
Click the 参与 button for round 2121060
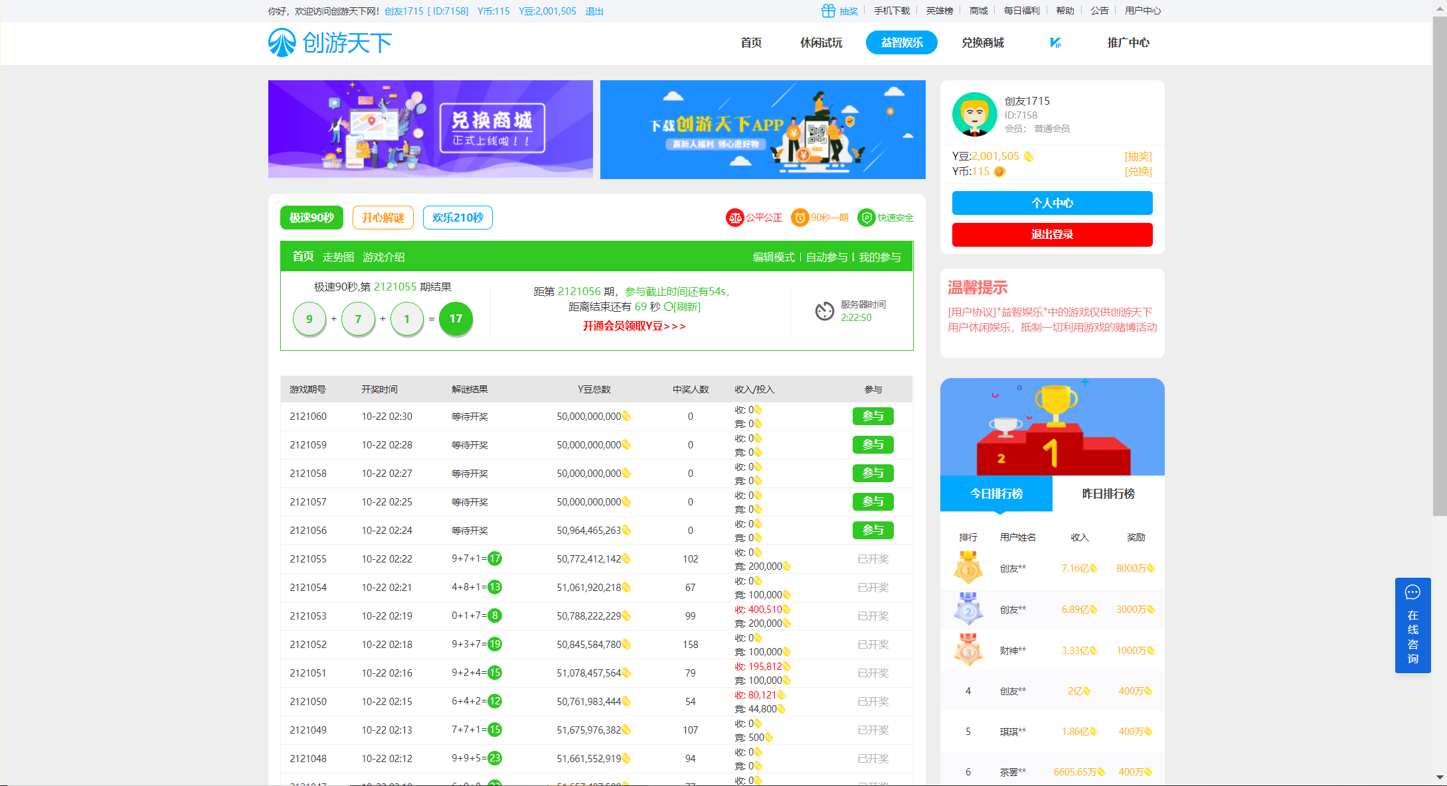(x=873, y=416)
